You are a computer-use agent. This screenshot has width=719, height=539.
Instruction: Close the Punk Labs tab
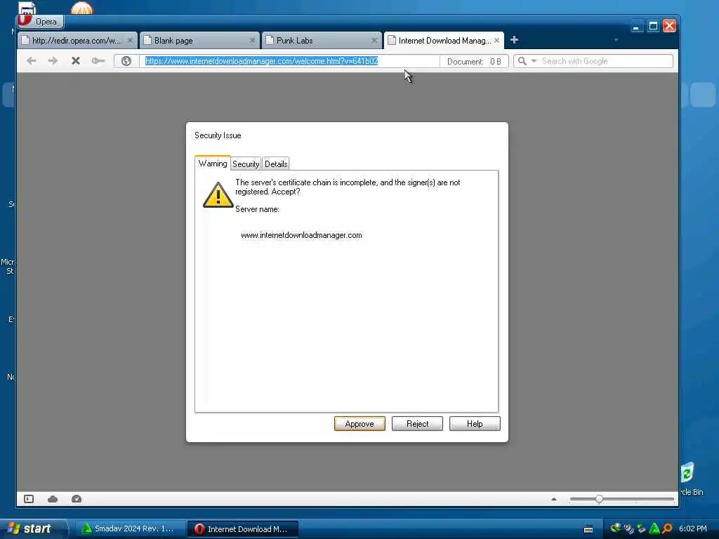tap(374, 40)
